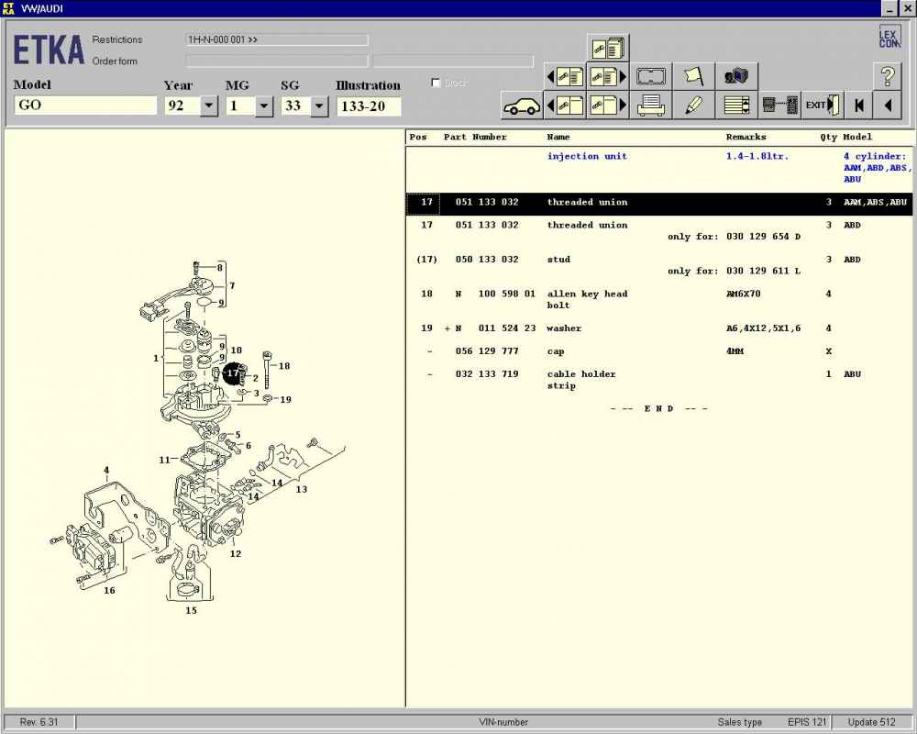
Task: Click the ETKA logo
Action: (x=49, y=50)
